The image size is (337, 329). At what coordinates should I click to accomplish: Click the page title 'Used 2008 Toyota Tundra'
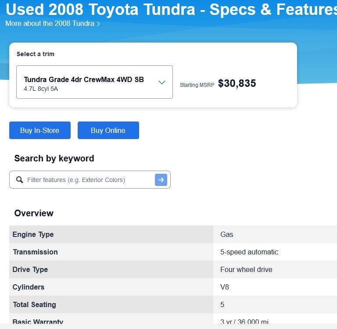coord(100,10)
